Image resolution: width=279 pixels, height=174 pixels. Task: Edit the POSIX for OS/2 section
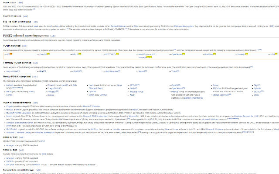click(22, 137)
